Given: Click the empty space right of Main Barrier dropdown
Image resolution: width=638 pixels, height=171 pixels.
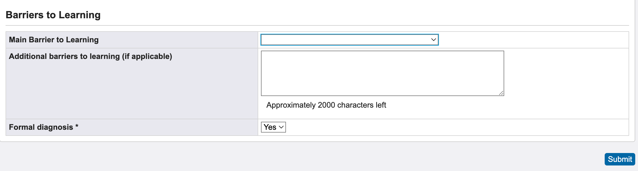Looking at the screenshot, I should point(528,40).
